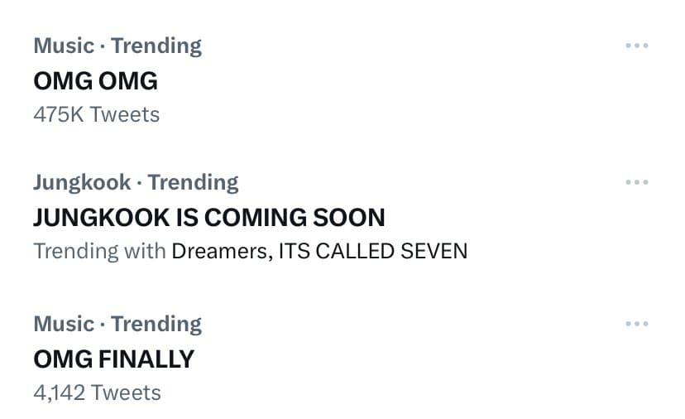This screenshot has width=685, height=419.
Task: Open the OMG FINALLY trending topic
Action: coord(113,359)
